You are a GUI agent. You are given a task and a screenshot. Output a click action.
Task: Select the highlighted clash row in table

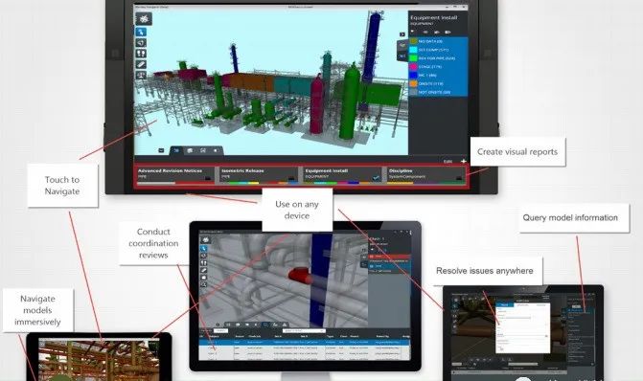coord(304,342)
